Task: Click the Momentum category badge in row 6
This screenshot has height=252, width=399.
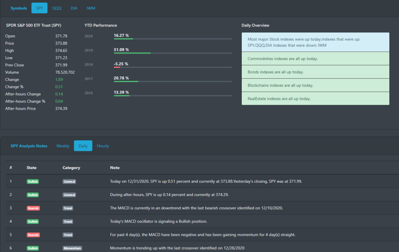Action: [72, 248]
